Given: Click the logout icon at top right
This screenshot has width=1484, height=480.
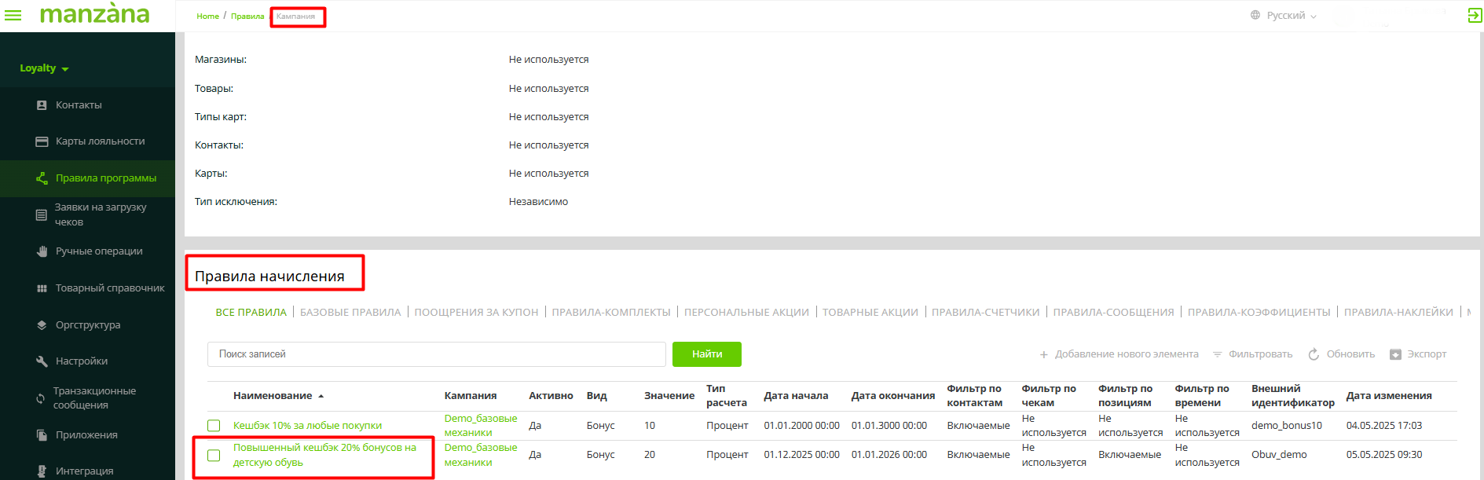Looking at the screenshot, I should 1475,16.
